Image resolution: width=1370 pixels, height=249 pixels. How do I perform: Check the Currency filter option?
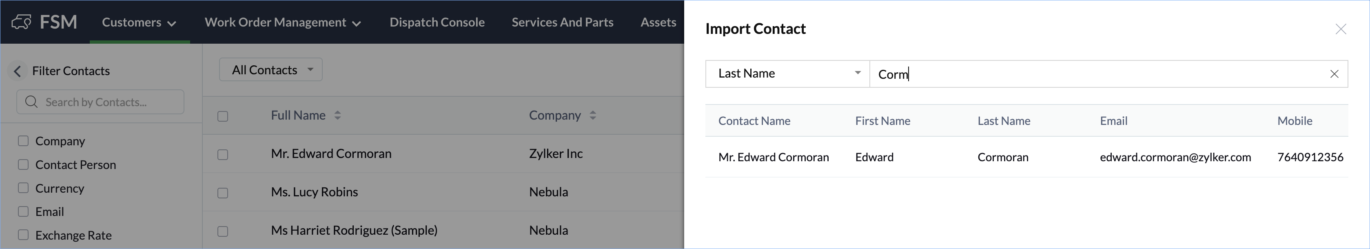(x=23, y=188)
